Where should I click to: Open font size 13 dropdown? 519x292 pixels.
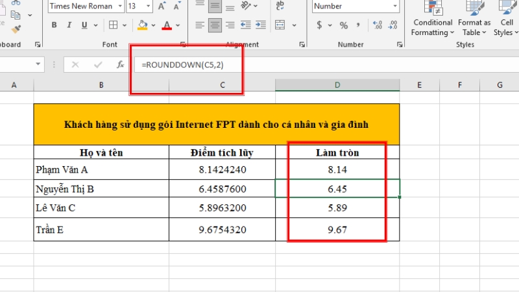(x=149, y=6)
